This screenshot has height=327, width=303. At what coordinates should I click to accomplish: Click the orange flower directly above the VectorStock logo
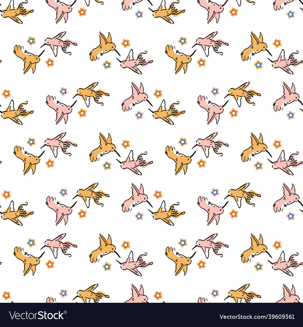coord(6,295)
